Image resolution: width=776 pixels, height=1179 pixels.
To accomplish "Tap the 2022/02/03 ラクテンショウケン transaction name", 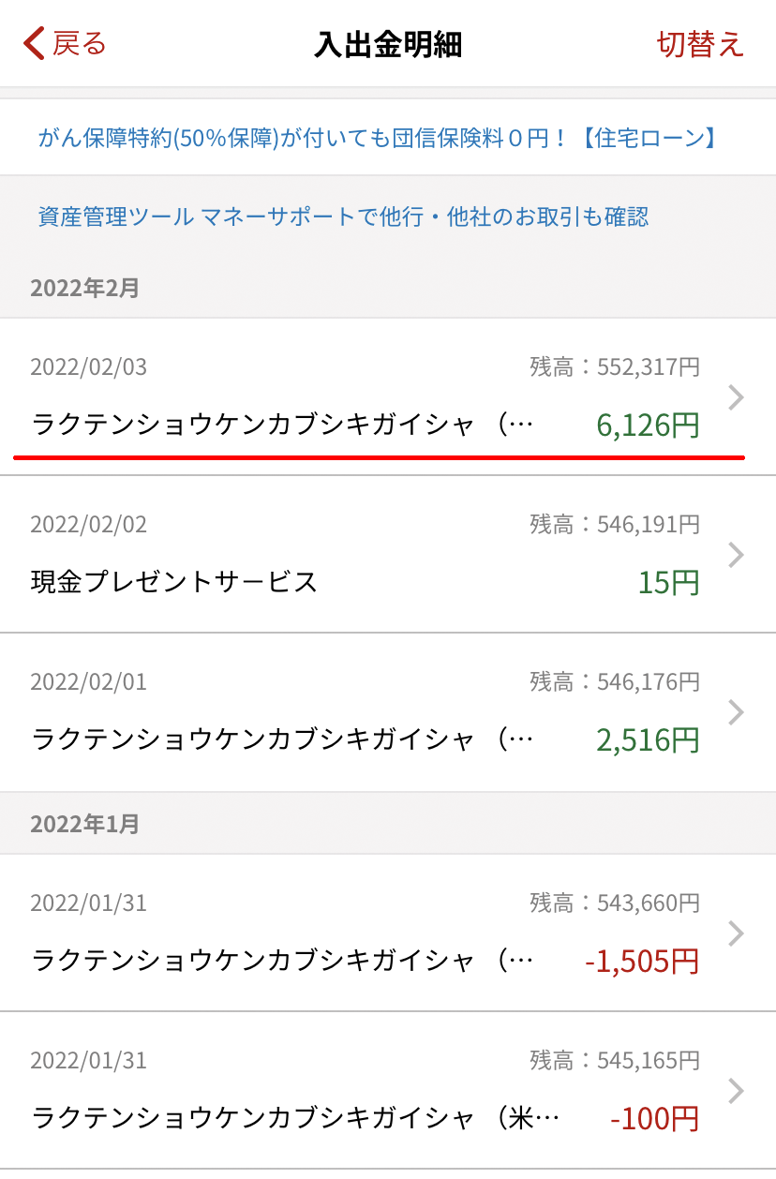I will 281,425.
